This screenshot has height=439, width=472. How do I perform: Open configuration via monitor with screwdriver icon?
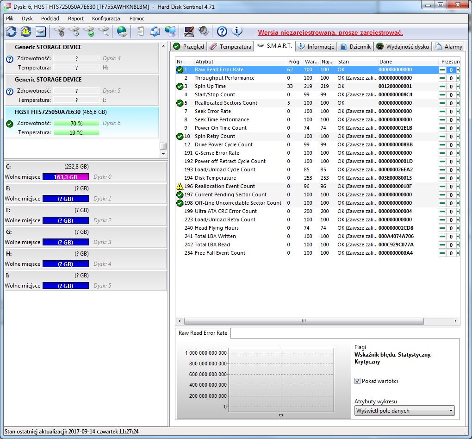189,31
